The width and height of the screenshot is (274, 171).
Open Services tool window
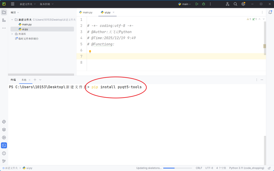[4, 138]
